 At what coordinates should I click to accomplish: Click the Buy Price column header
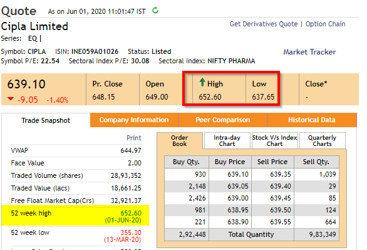click(x=230, y=162)
